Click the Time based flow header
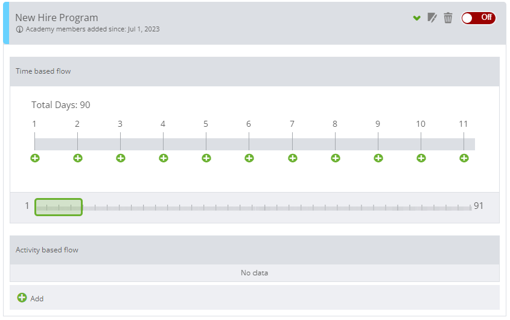 point(254,71)
